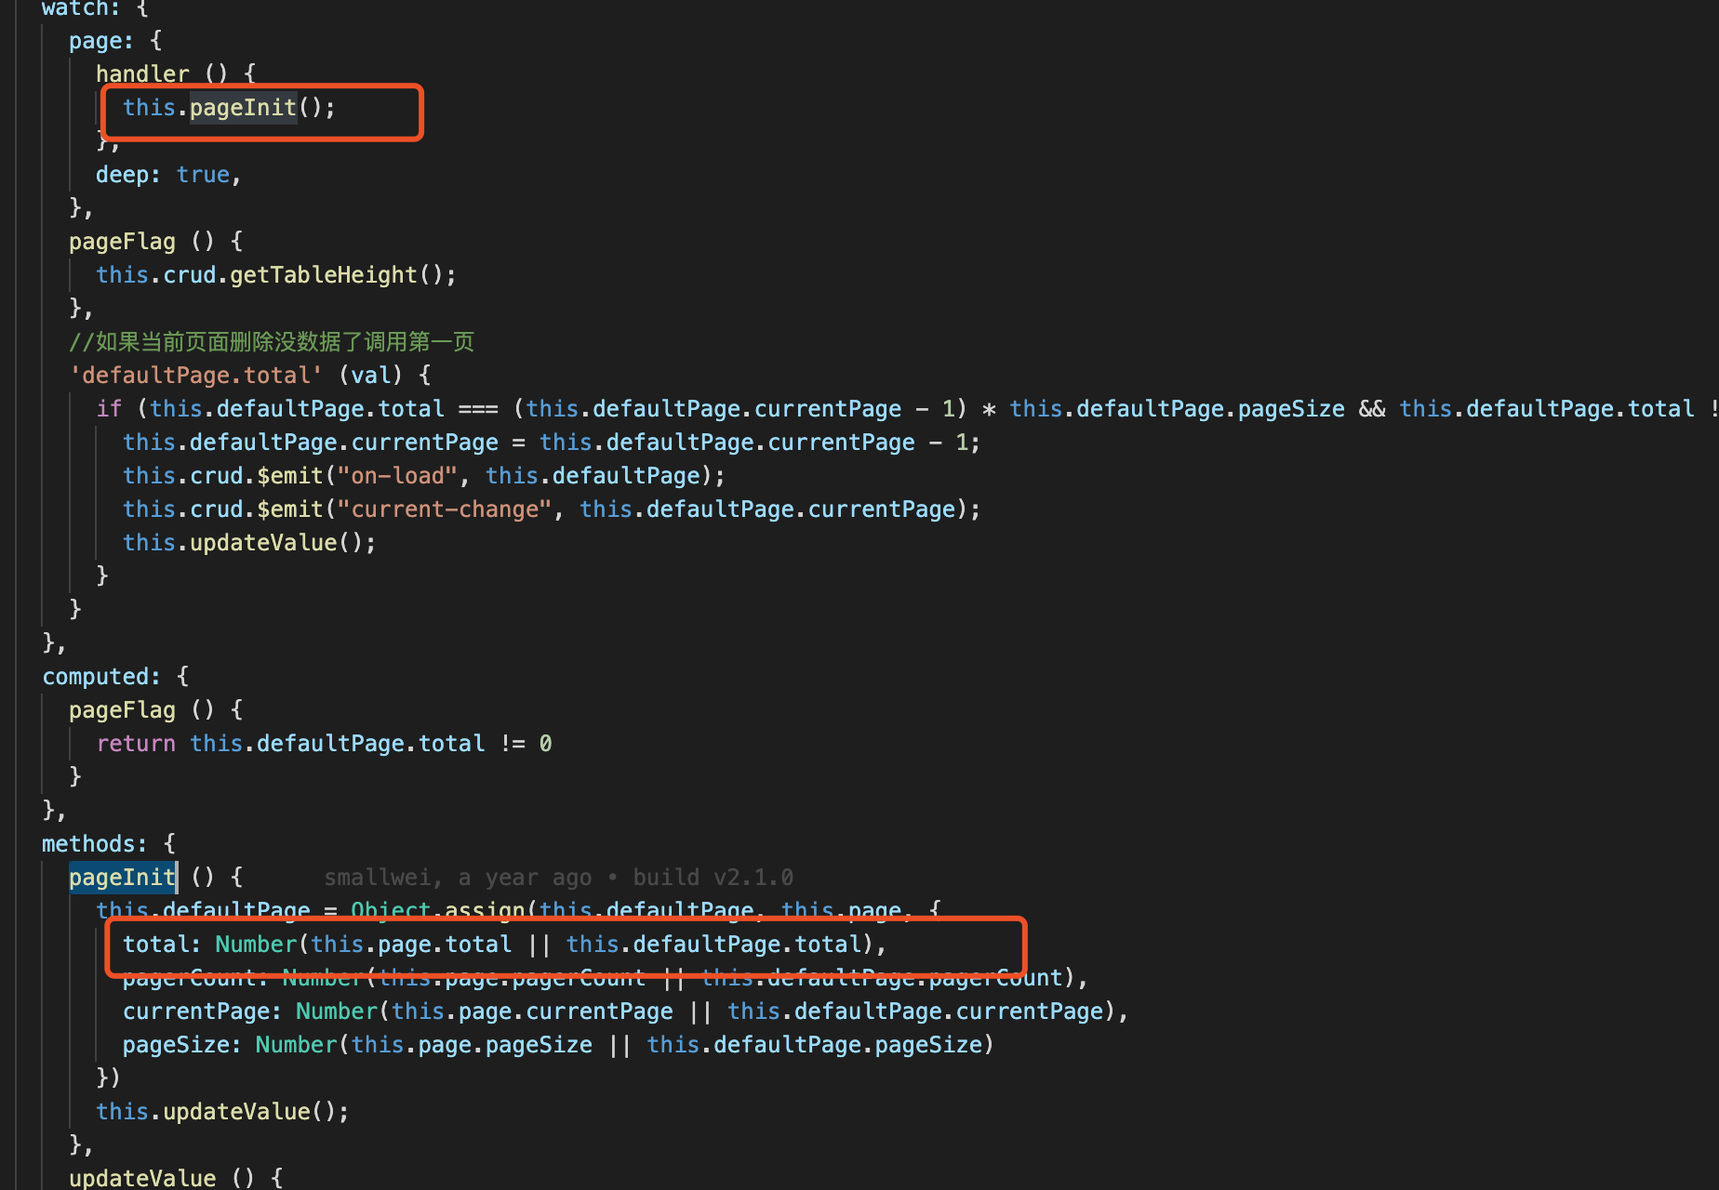Click the selected pageInit method name
Viewport: 1719px width, 1190px height.
pos(122,877)
